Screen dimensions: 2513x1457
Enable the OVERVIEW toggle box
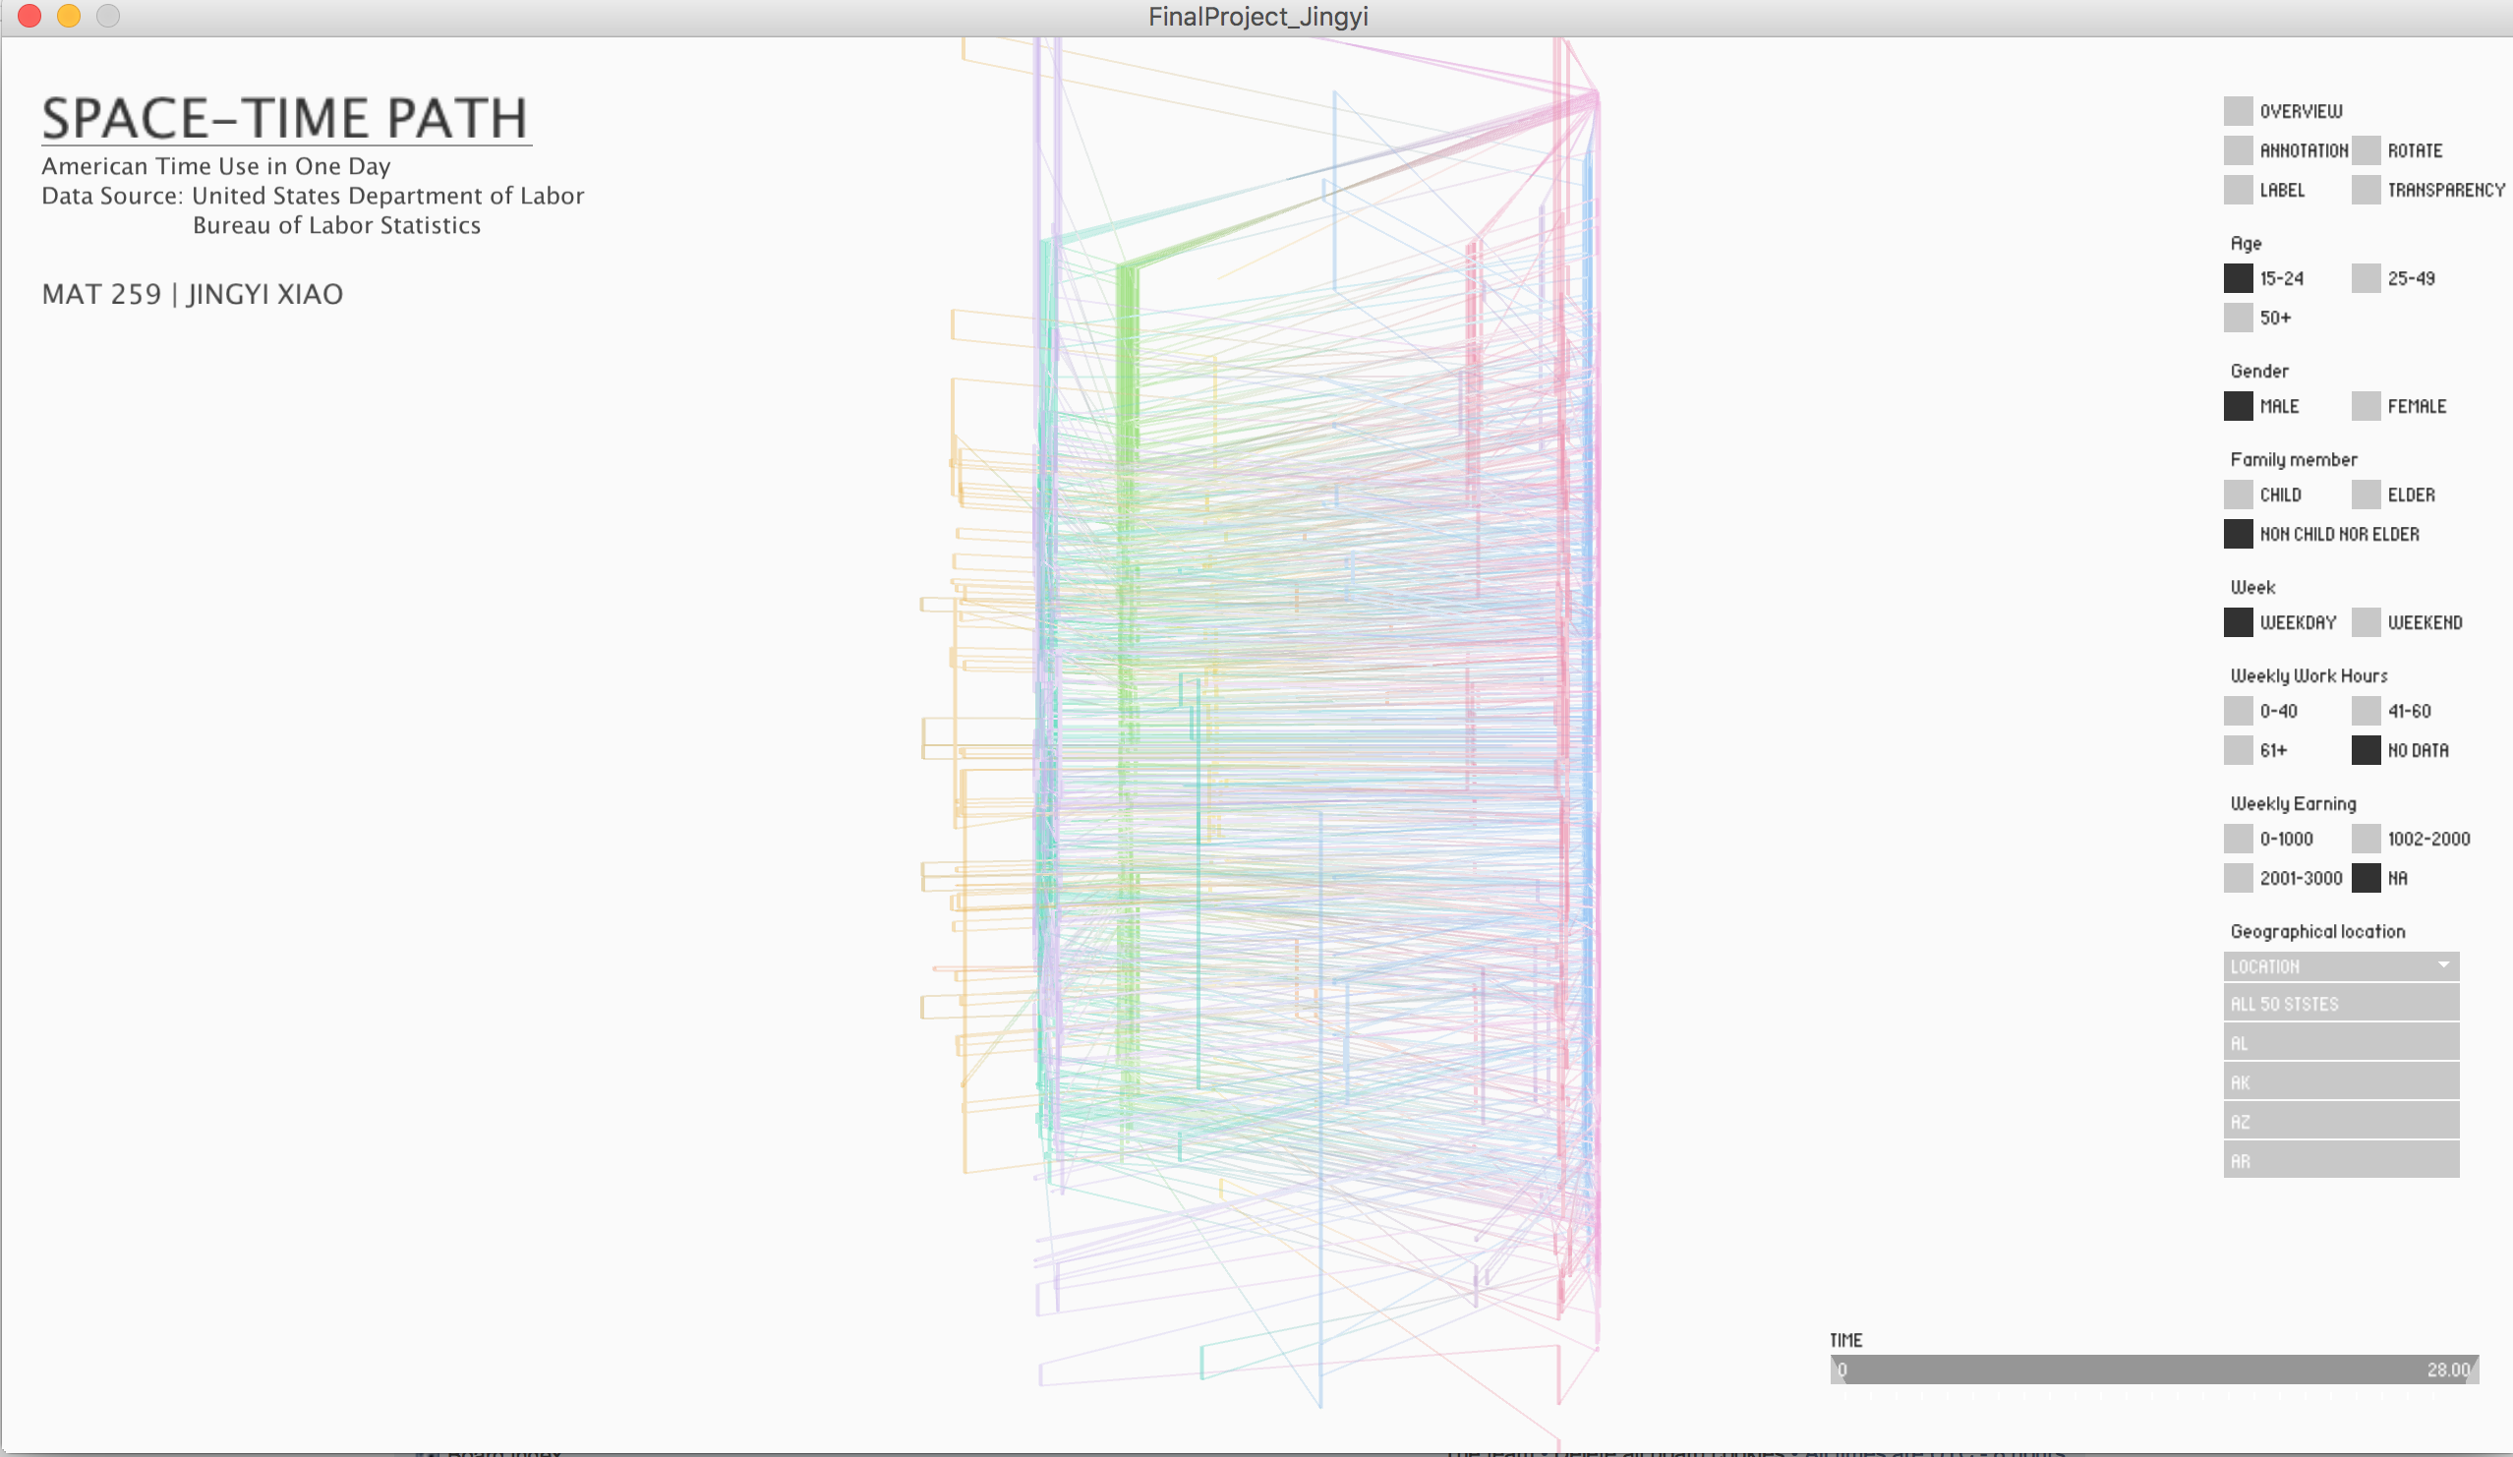pos(2238,111)
